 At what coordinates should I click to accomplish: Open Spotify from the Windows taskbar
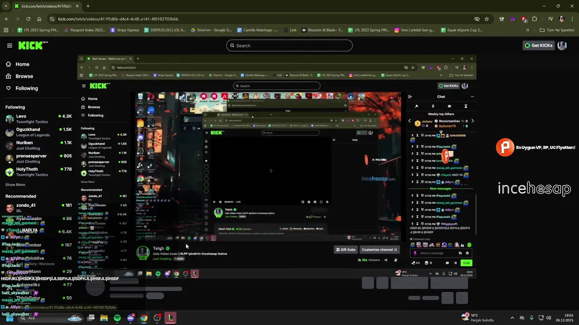coord(117,318)
